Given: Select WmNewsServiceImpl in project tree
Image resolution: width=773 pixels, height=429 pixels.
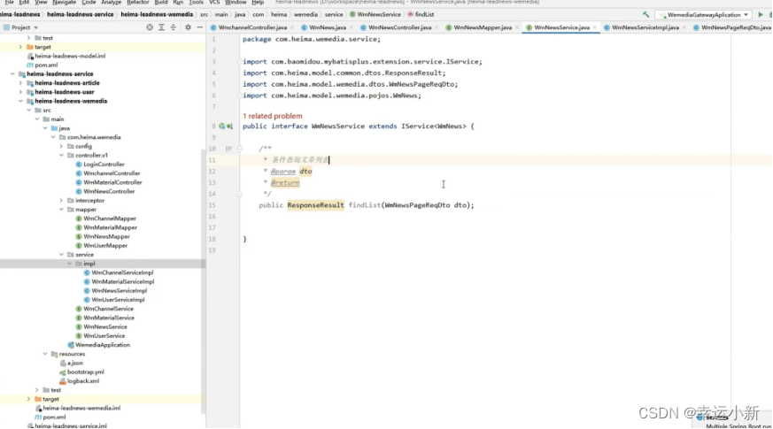Looking at the screenshot, I should tap(119, 291).
